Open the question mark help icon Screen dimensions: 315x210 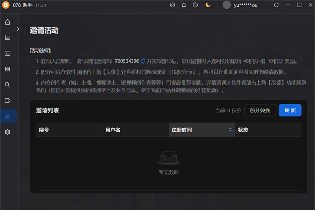pyautogui.click(x=195, y=5)
